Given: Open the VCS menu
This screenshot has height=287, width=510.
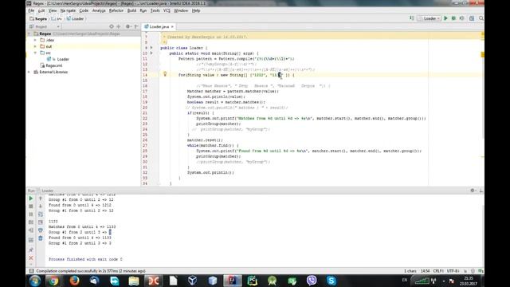Looking at the screenshot, I should click(167, 10).
